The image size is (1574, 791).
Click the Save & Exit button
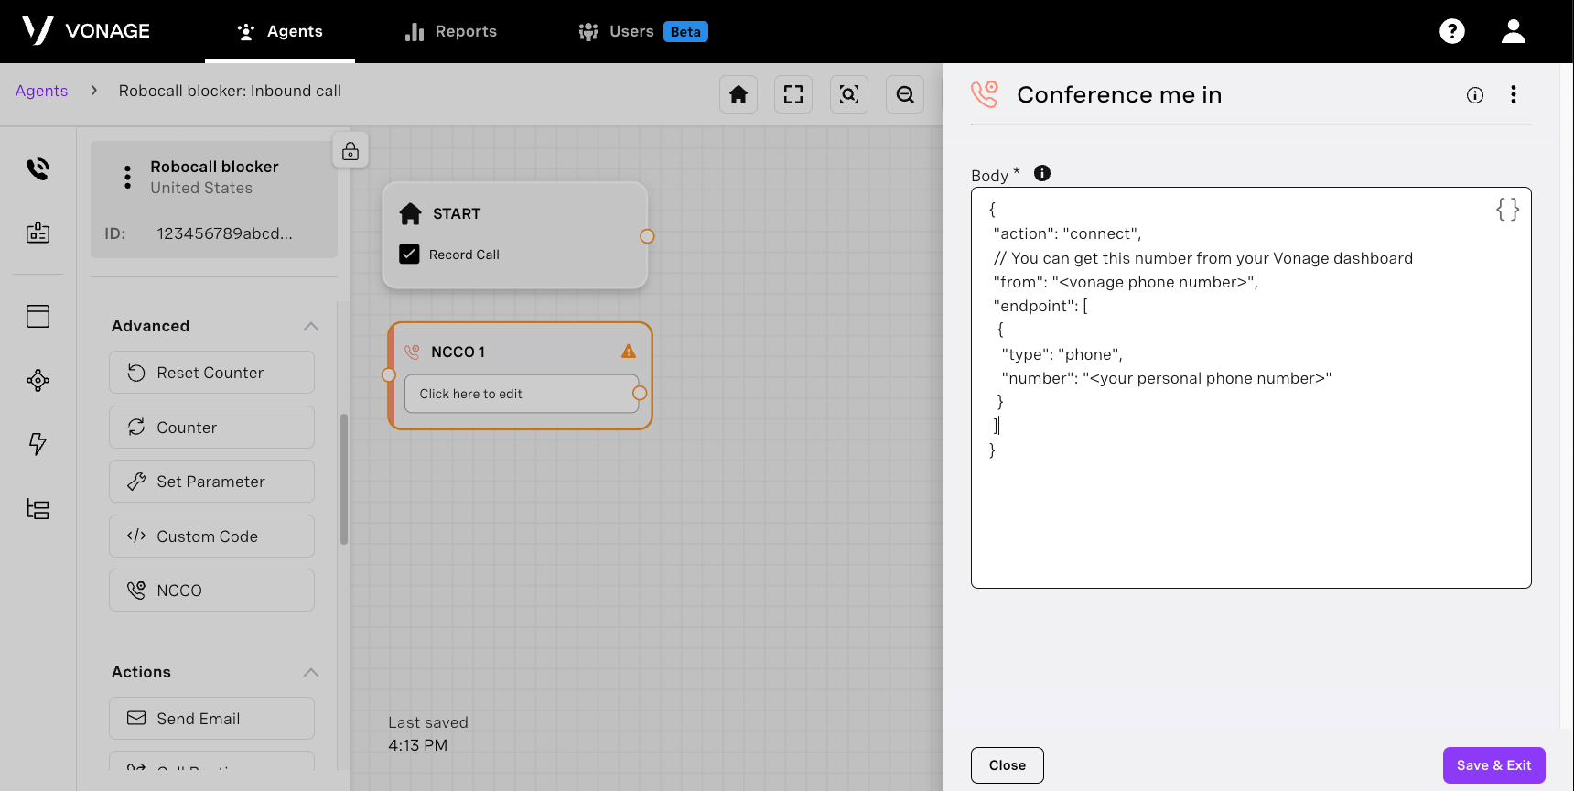pyautogui.click(x=1494, y=765)
